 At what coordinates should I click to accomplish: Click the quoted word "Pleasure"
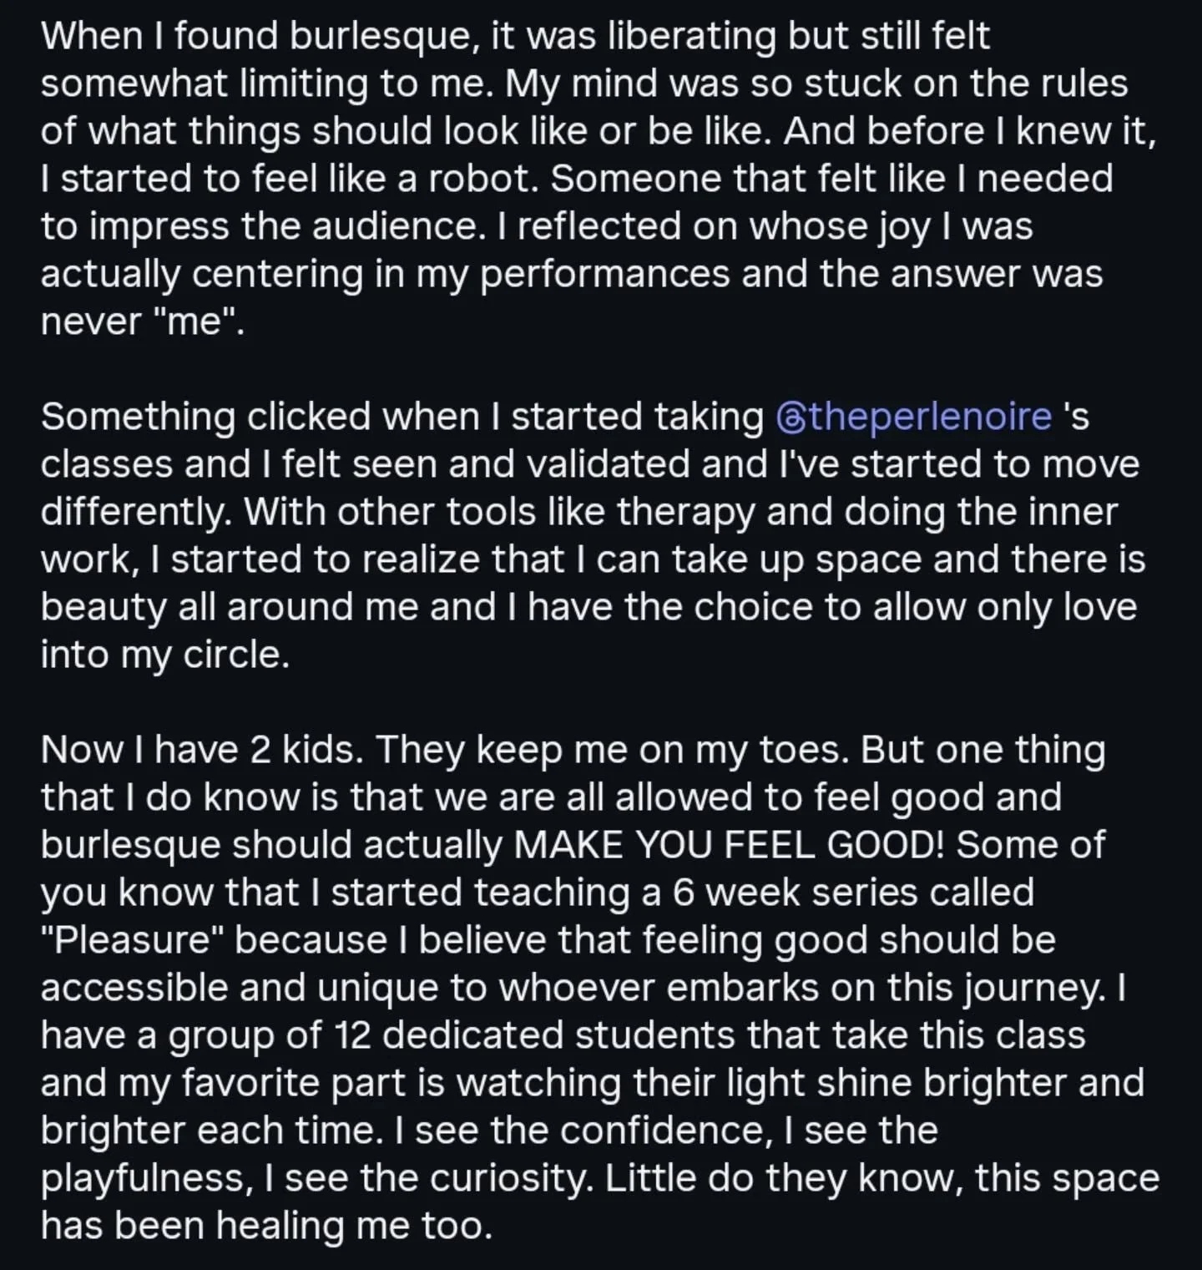coord(134,940)
